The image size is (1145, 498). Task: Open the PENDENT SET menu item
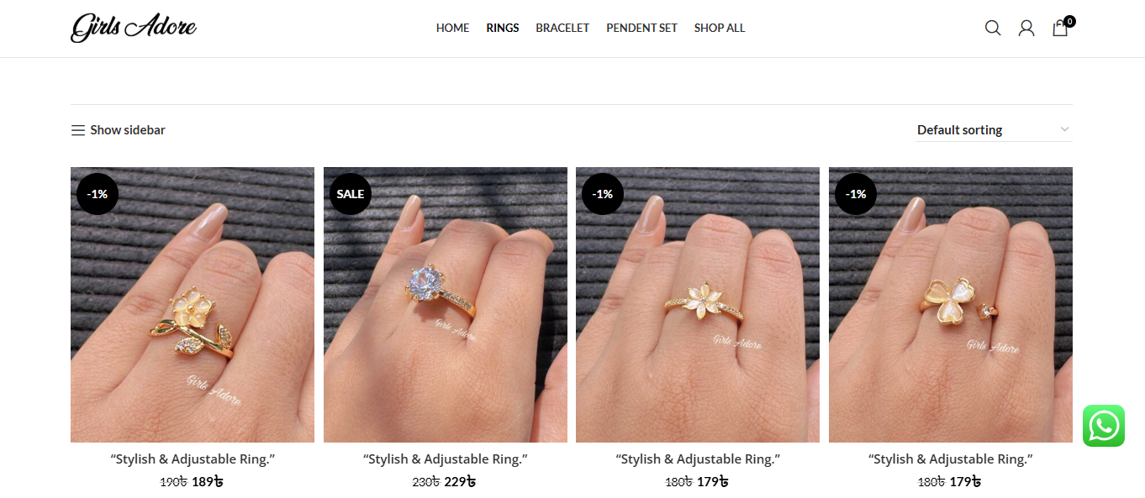tap(641, 28)
